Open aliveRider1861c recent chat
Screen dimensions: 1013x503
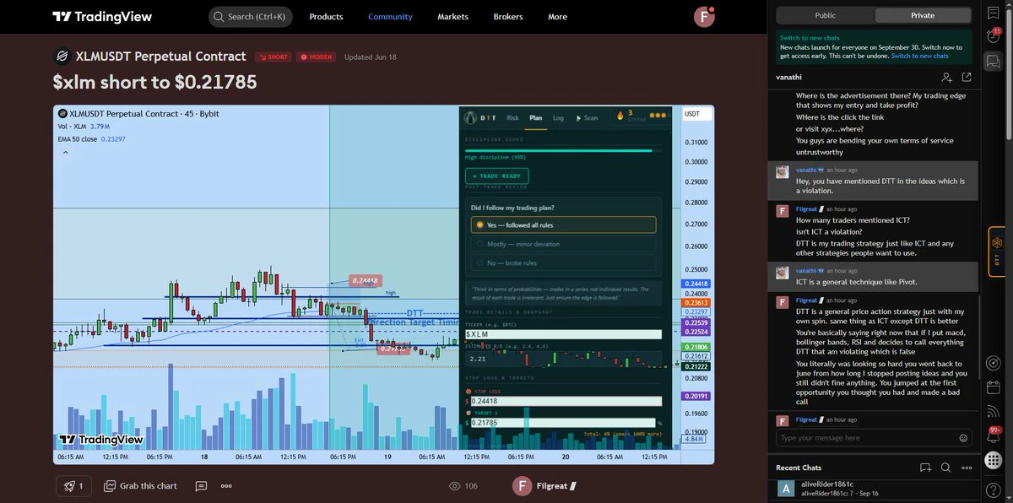click(x=874, y=489)
